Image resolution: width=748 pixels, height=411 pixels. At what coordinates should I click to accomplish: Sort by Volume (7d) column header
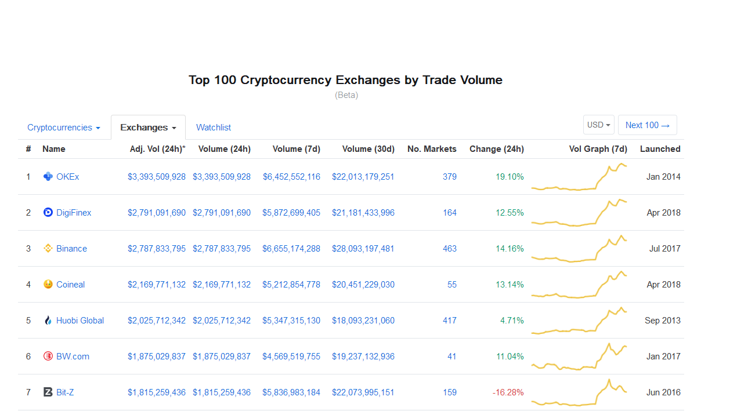click(296, 149)
